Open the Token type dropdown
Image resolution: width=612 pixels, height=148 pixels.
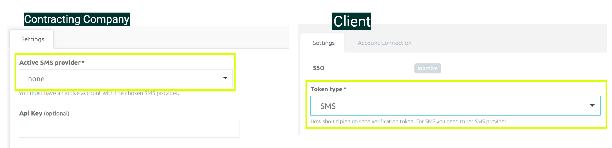[x=455, y=105]
